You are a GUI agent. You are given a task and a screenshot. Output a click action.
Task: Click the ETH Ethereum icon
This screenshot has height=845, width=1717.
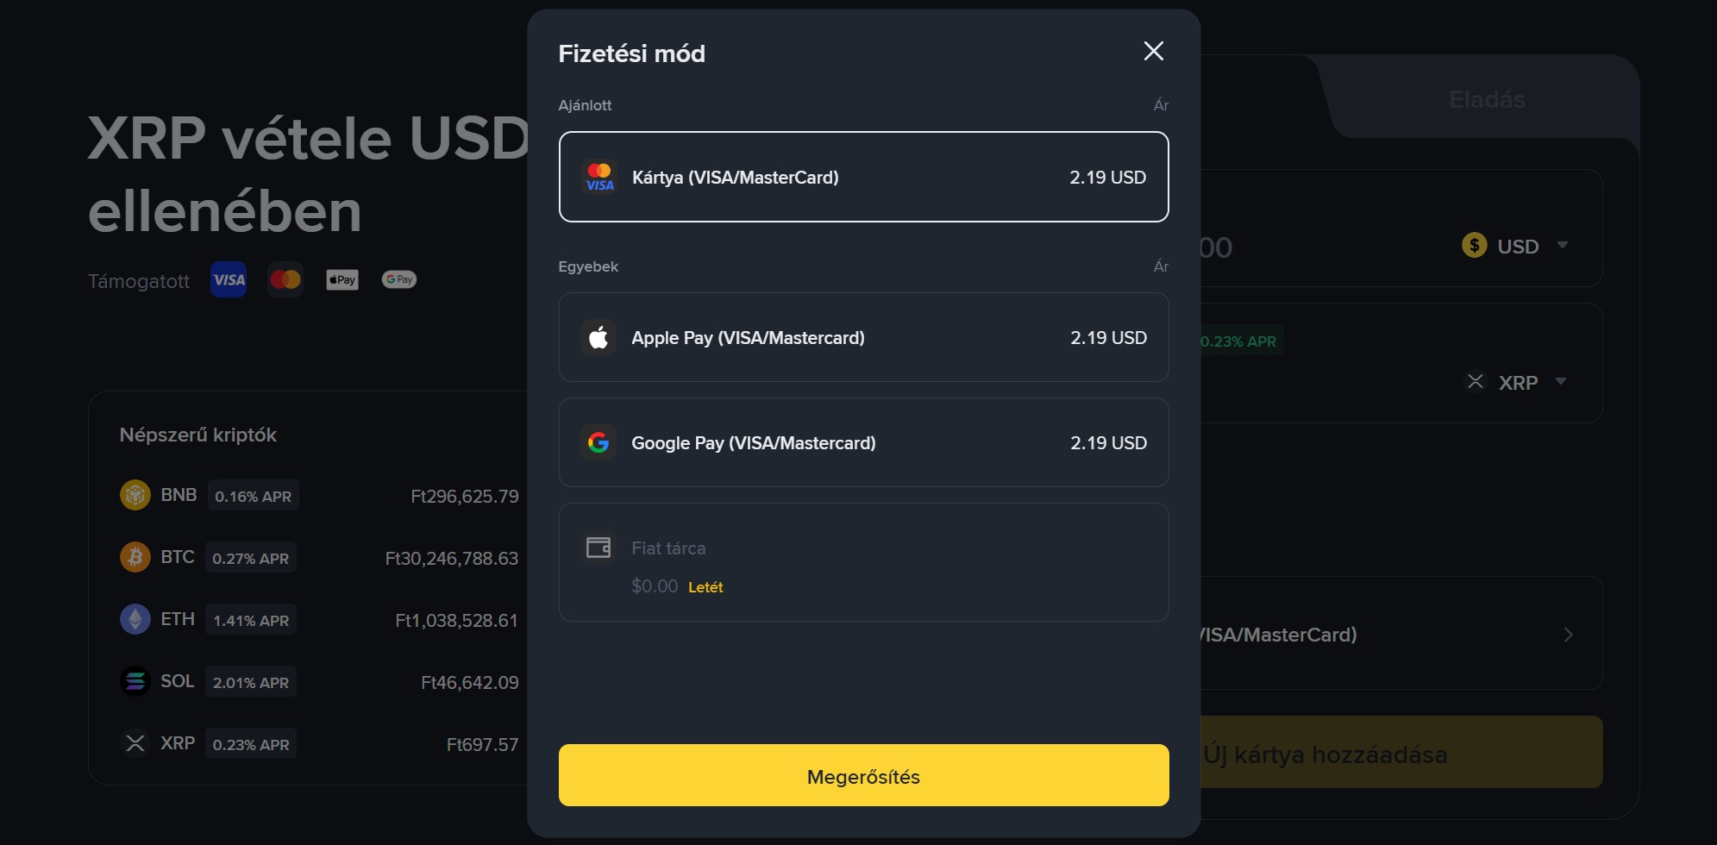pos(135,618)
